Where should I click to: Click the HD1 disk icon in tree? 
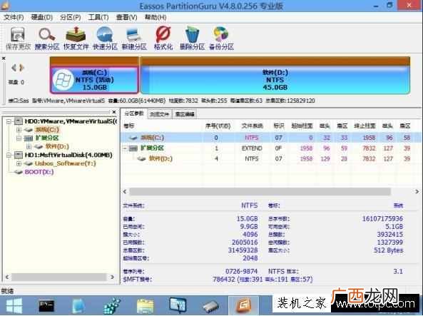coord(19,155)
